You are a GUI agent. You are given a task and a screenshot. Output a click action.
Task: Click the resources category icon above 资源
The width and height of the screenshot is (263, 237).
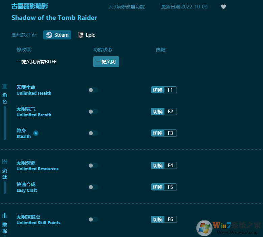(5, 161)
